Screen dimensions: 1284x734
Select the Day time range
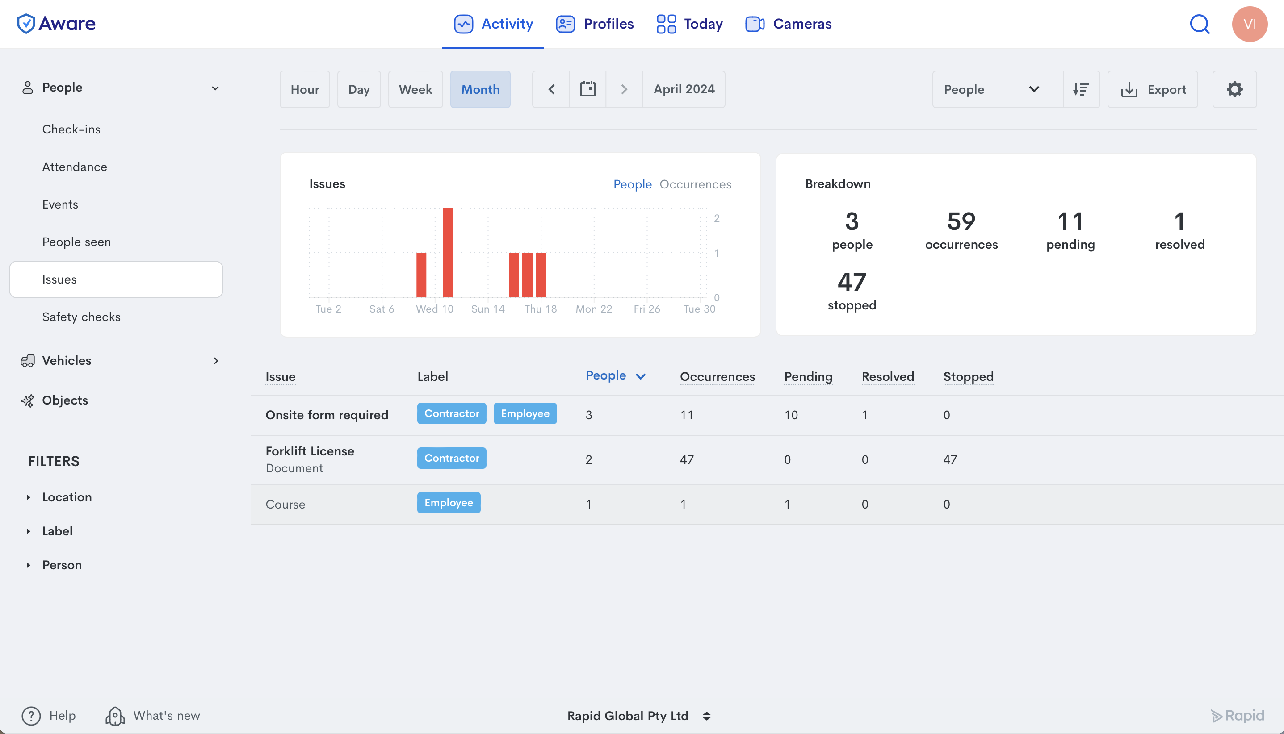pyautogui.click(x=359, y=89)
